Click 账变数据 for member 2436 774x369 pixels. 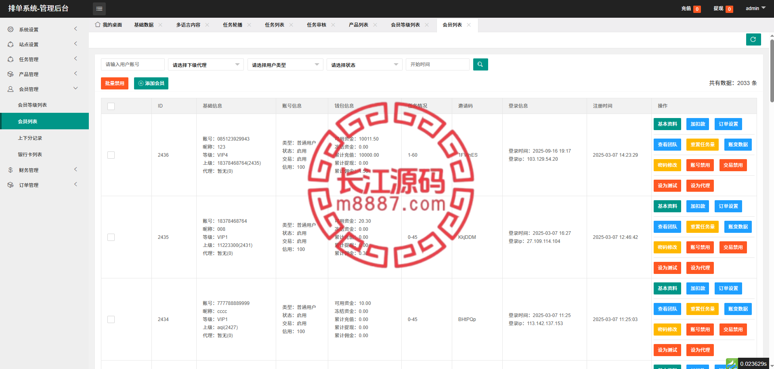[738, 145]
